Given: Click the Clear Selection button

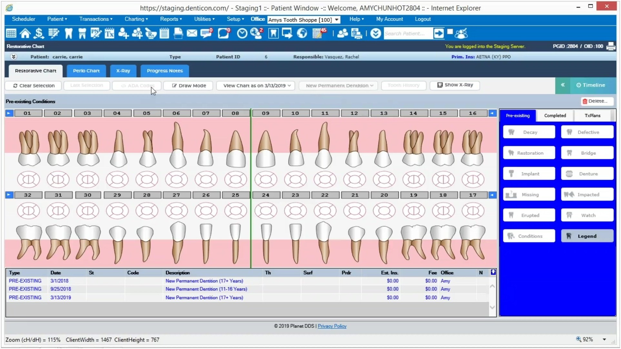Looking at the screenshot, I should pyautogui.click(x=34, y=86).
